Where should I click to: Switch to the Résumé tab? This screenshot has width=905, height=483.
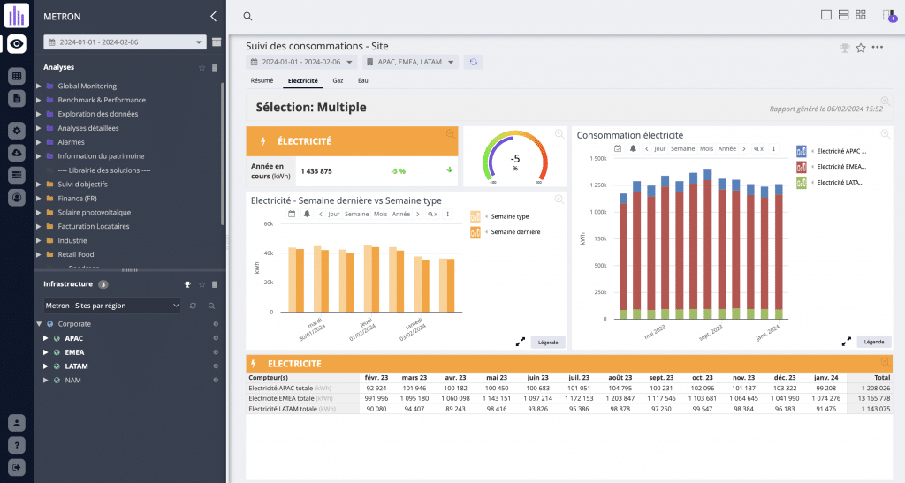click(x=262, y=80)
